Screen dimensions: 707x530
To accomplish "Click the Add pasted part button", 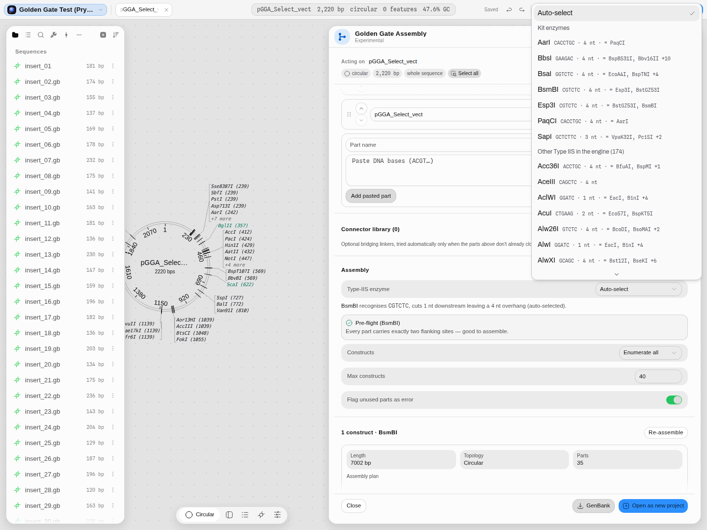I will (x=371, y=196).
